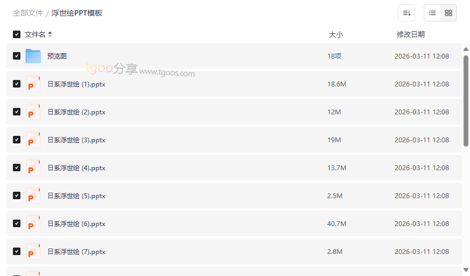470x276 pixels.
Task: Click the 预览图 folder icon
Action: coord(33,56)
